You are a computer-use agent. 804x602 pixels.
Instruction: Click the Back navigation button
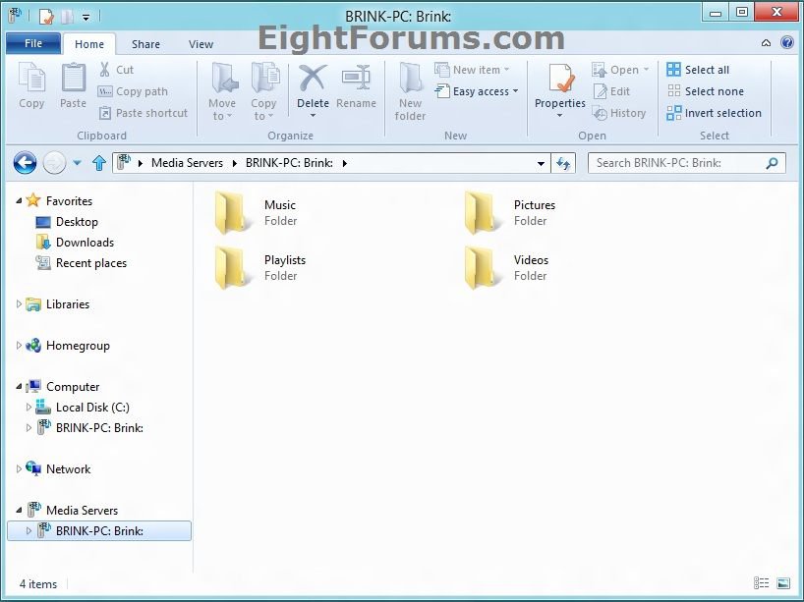pos(23,163)
